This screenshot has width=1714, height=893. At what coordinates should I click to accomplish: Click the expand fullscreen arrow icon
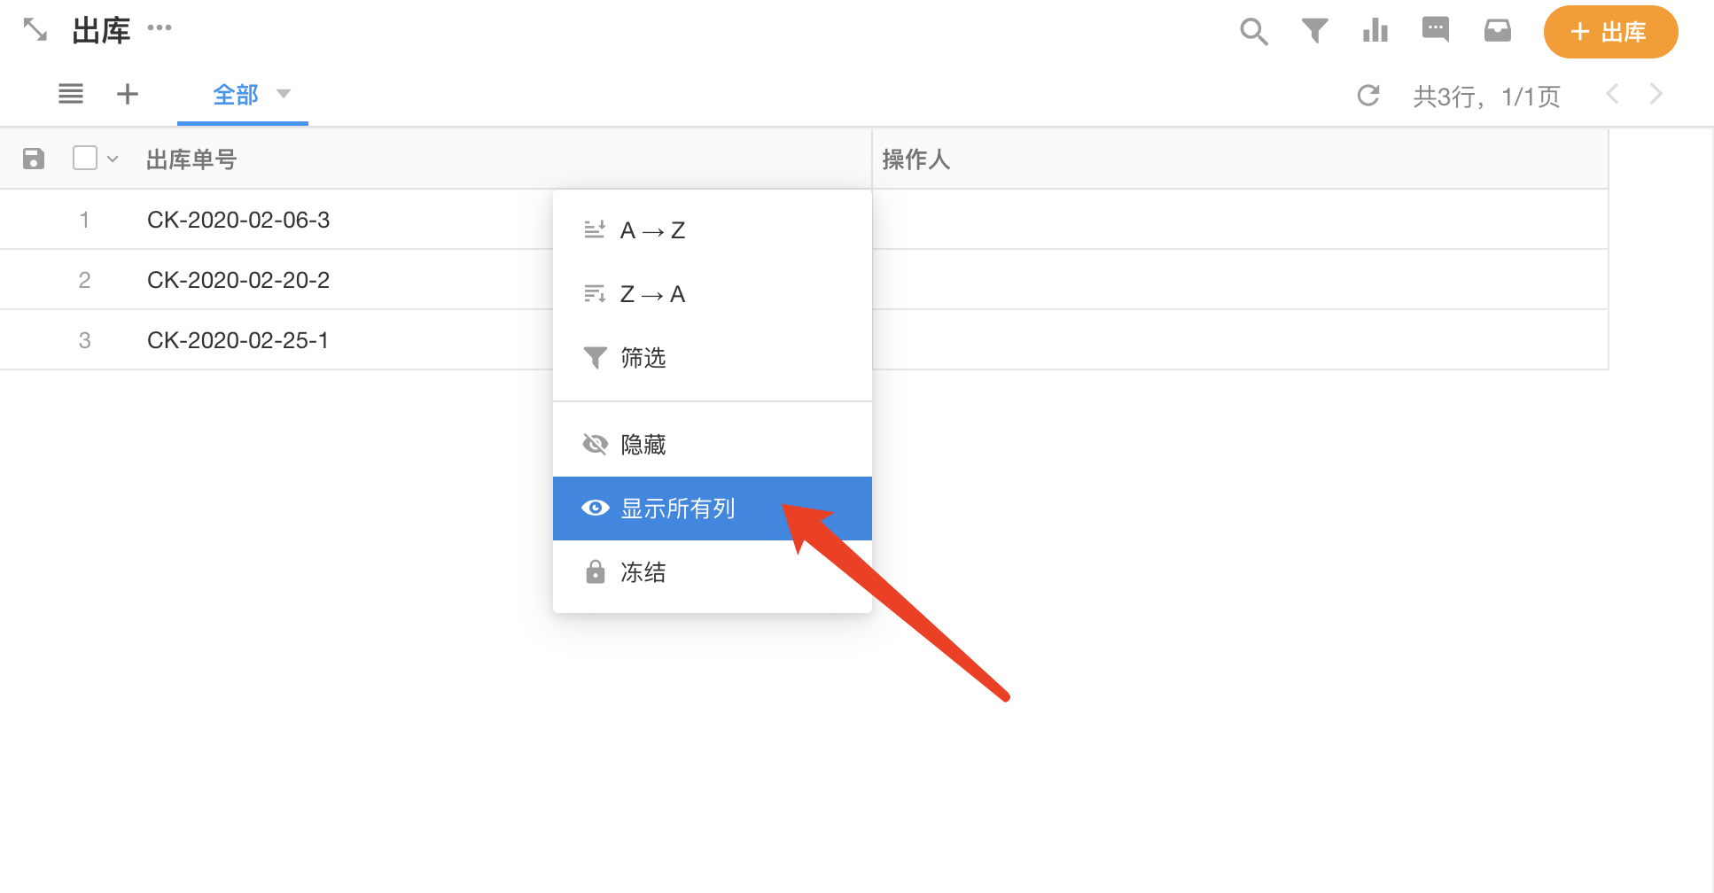tap(35, 30)
